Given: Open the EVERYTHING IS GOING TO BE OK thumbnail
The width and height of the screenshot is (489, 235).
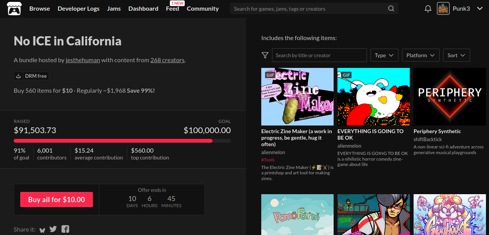Looking at the screenshot, I should click(x=374, y=97).
